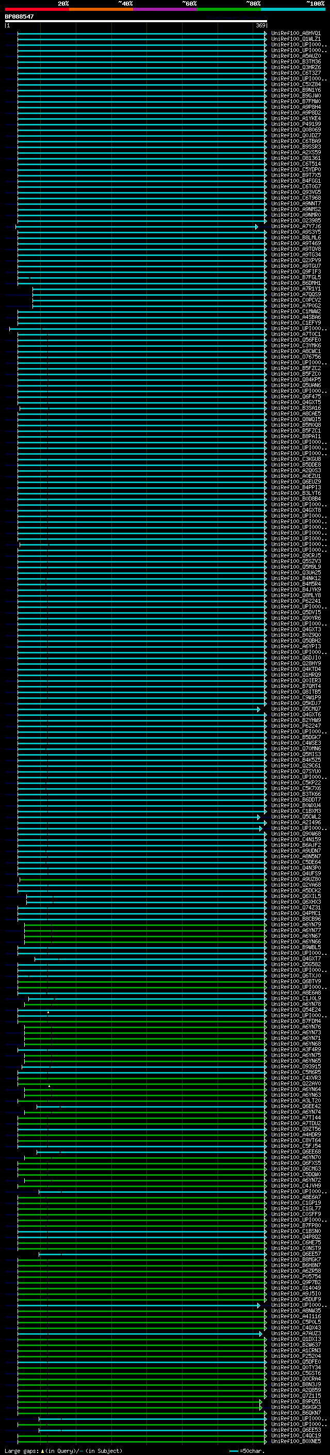Viewport: 330px width, 1455px height.
Task: Select the UniRef100_Q9FIF3 label
Action: pos(296,271)
